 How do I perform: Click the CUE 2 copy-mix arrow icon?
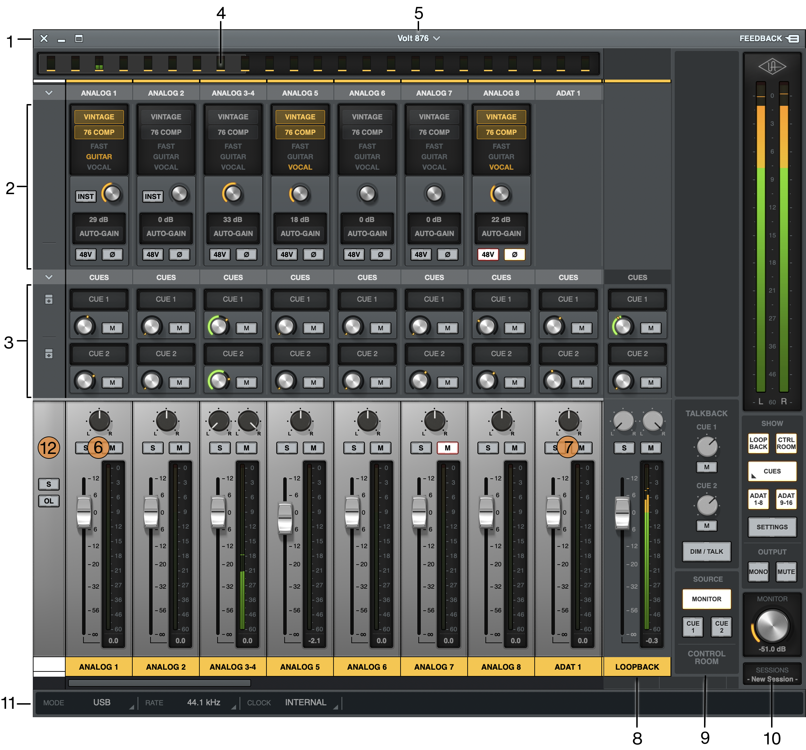(49, 354)
